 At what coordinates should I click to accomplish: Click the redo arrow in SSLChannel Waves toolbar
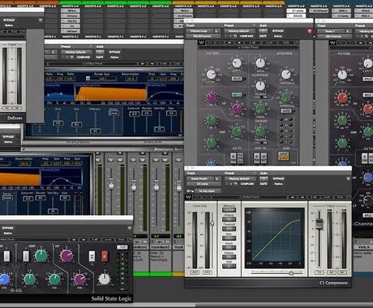239,43
